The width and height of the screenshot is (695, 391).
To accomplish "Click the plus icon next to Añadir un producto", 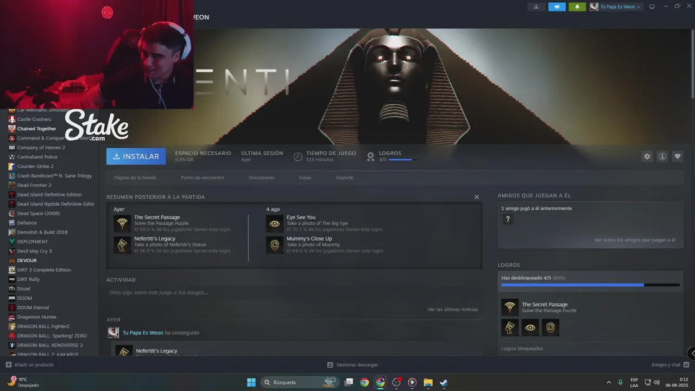I will click(x=8, y=365).
